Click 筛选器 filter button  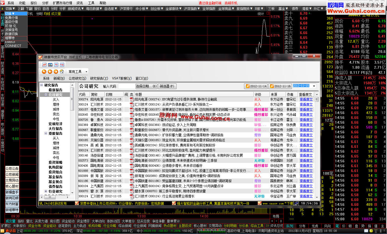click(x=167, y=86)
